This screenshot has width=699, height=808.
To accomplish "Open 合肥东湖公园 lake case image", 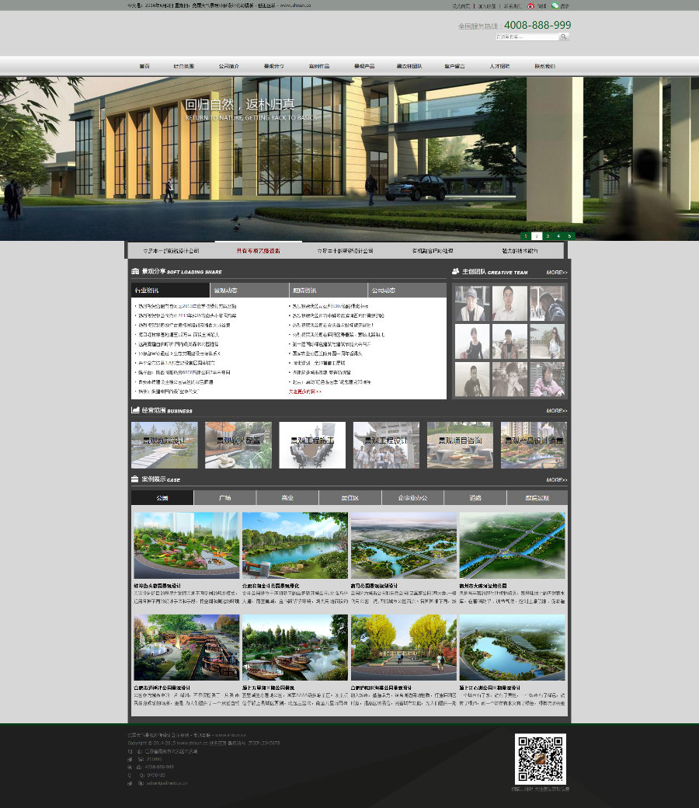I will pos(295,545).
